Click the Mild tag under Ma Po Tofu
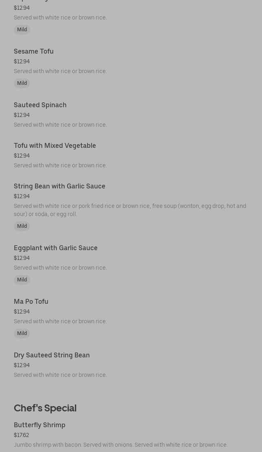This screenshot has height=452, width=262. [x=22, y=333]
